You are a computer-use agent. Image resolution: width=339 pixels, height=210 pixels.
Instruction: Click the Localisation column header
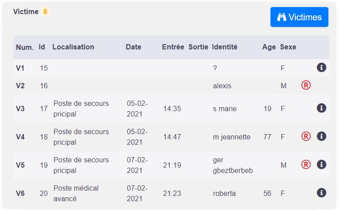tap(73, 47)
